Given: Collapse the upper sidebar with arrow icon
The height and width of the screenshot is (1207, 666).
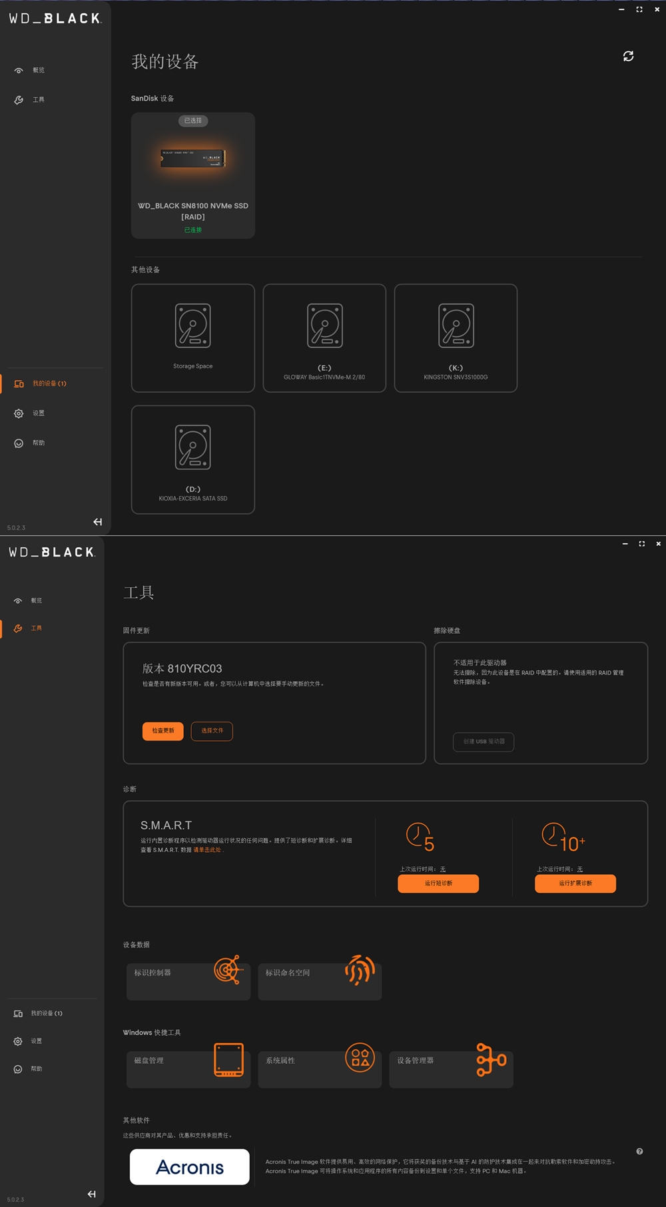Looking at the screenshot, I should point(98,522).
